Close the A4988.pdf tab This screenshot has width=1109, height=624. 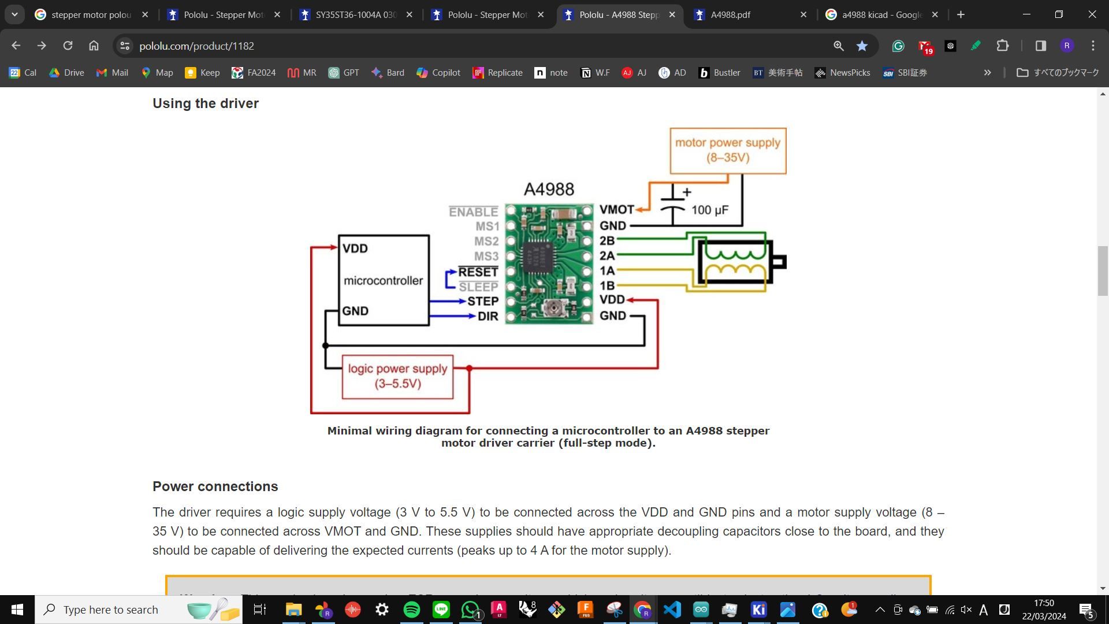click(803, 14)
